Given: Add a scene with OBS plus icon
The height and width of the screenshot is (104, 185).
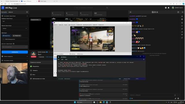Looking at the screenshot, I should coord(55,73).
